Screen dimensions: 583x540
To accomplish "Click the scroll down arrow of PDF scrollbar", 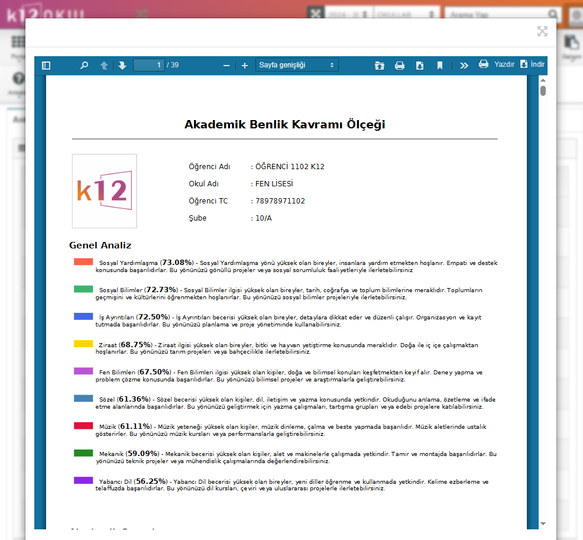I will tap(543, 523).
